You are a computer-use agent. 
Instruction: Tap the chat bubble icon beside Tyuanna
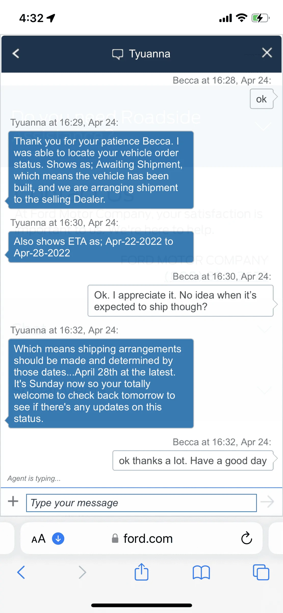pos(118,54)
